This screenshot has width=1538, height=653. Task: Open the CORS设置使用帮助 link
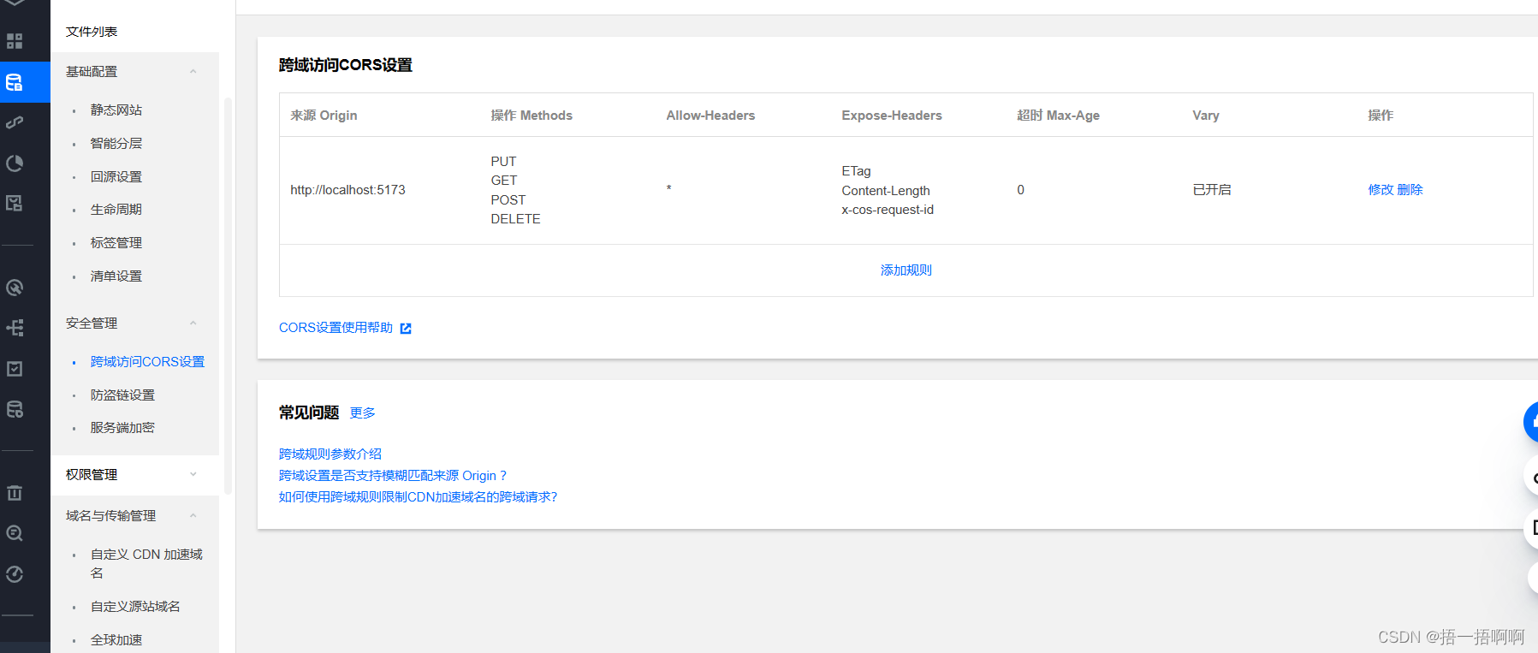point(336,328)
